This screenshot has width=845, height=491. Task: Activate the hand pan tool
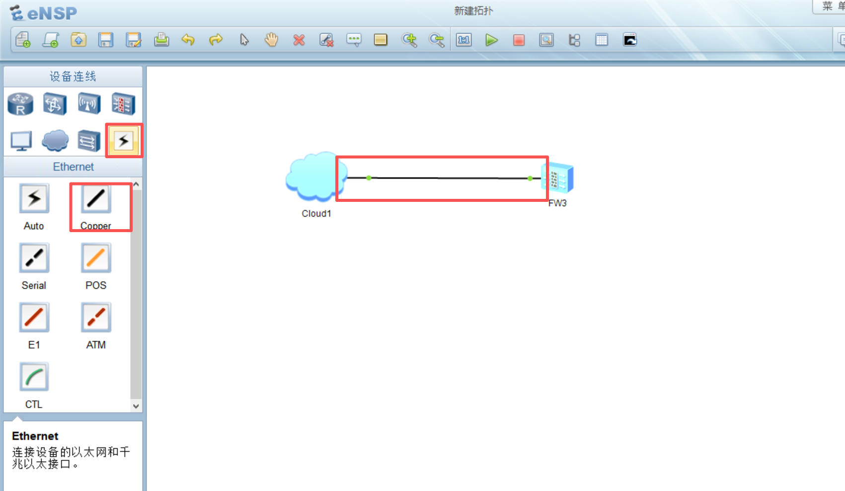271,40
